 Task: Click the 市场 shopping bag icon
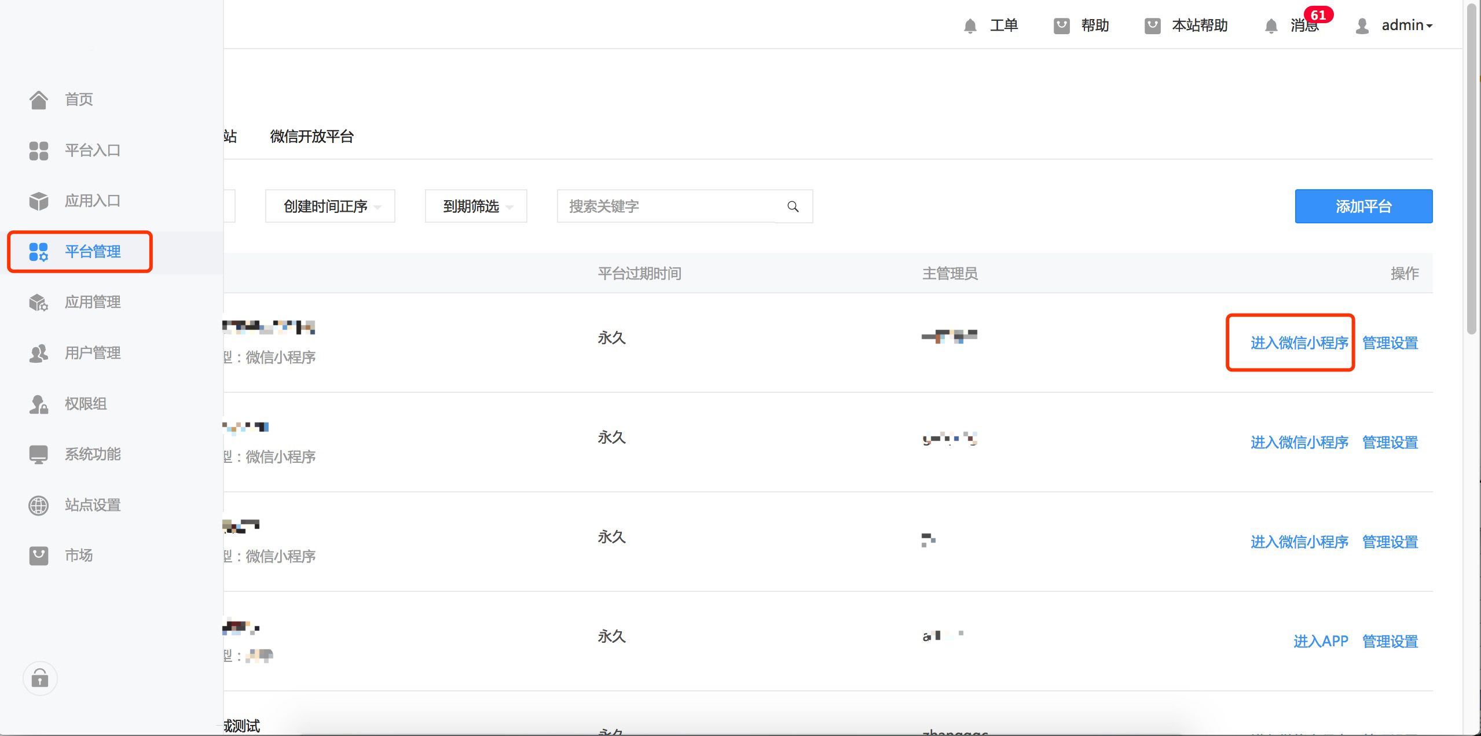39,555
